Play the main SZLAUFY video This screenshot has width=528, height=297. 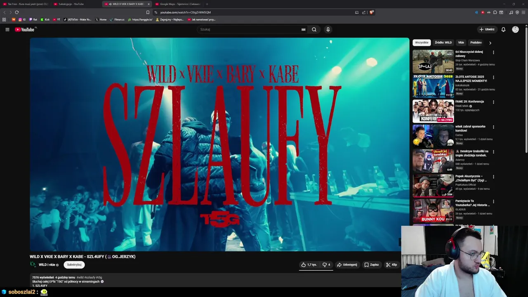219,144
